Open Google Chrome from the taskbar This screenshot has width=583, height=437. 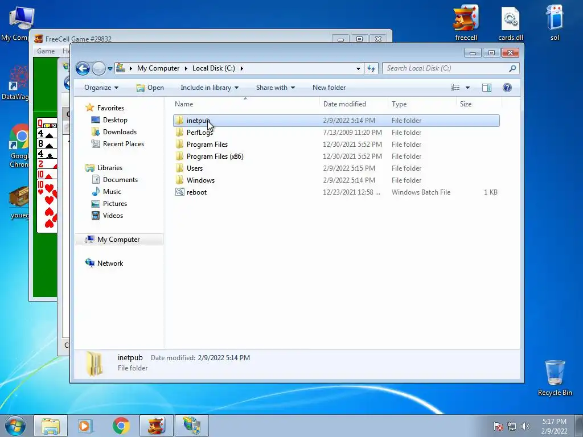[121, 426]
